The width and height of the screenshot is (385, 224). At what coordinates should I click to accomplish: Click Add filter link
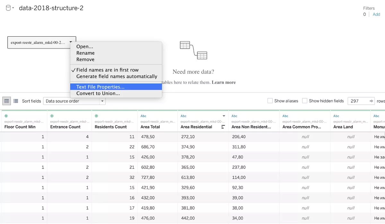(376, 14)
